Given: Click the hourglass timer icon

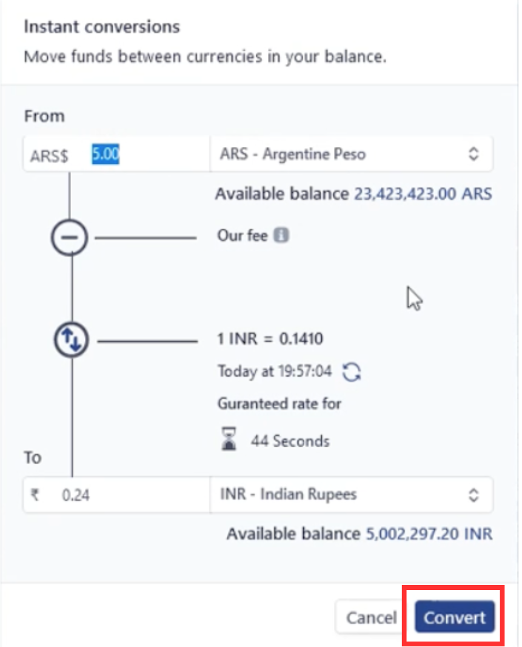Looking at the screenshot, I should (228, 440).
